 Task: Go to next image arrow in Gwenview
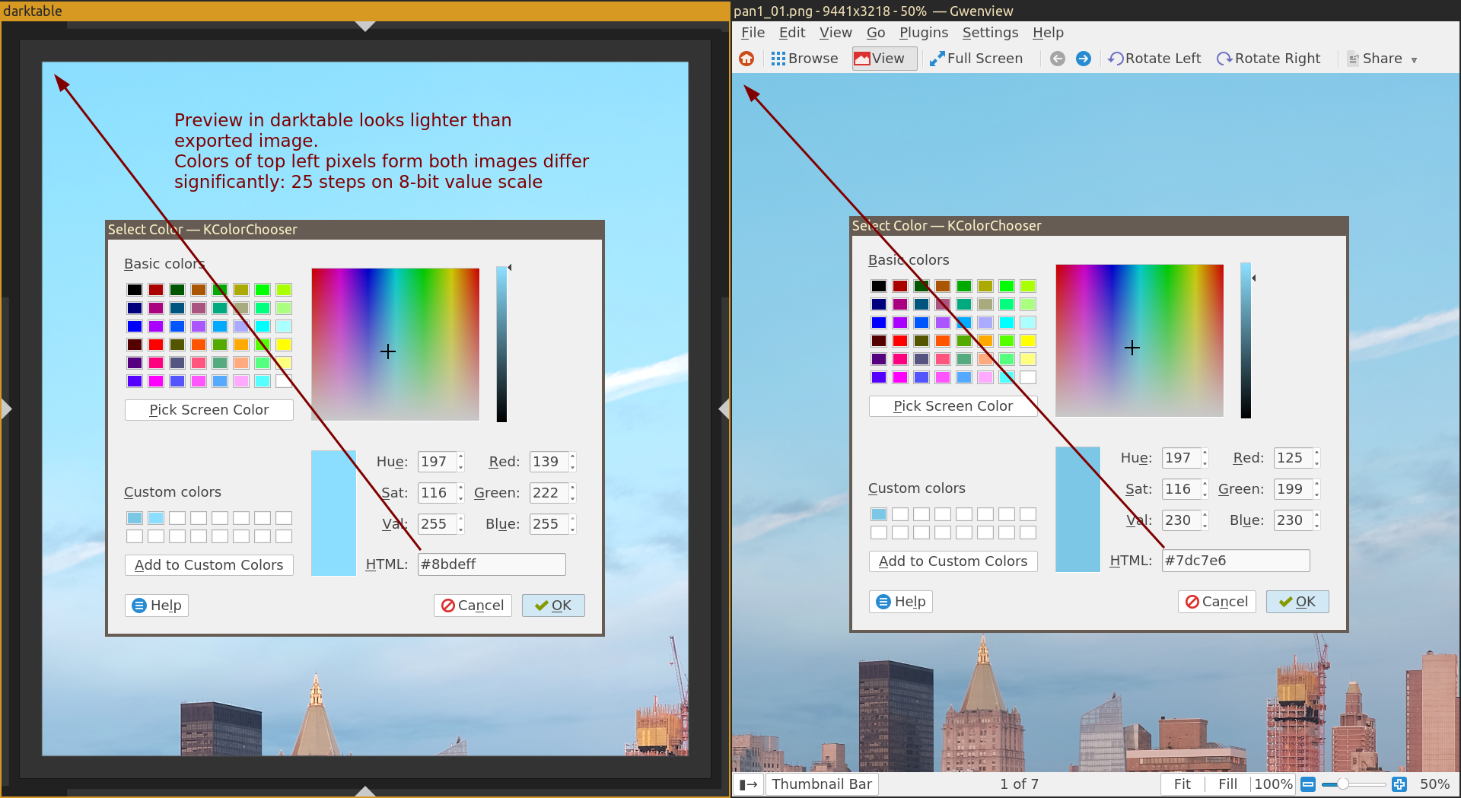click(1084, 59)
